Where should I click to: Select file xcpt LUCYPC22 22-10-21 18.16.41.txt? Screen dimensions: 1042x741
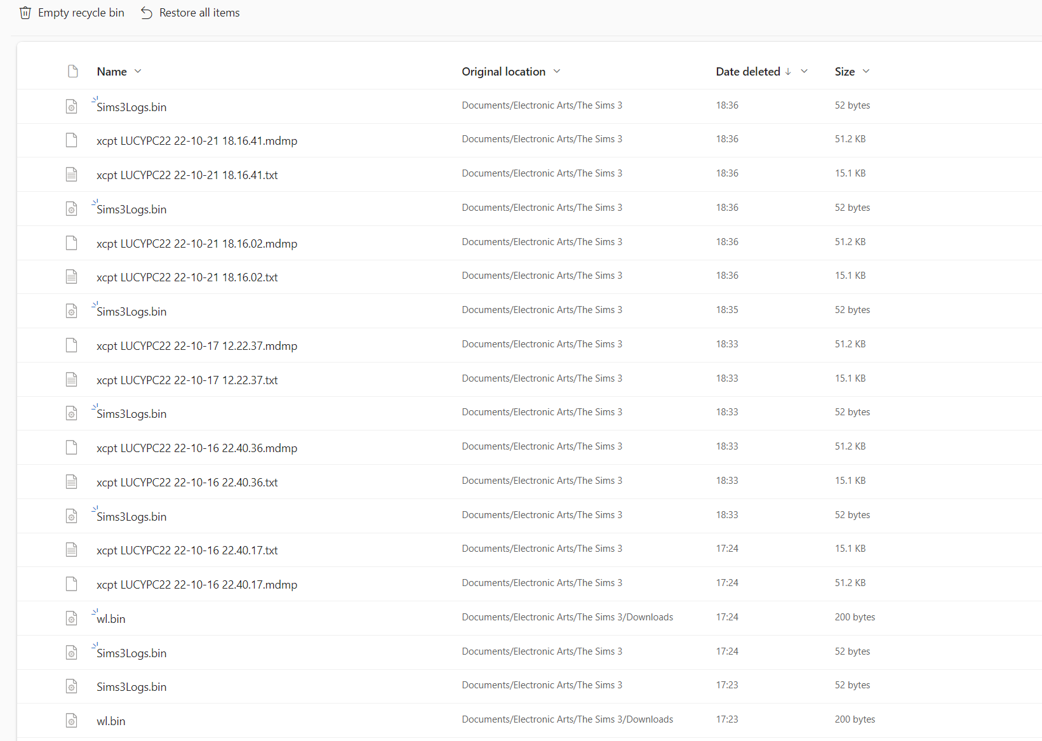click(x=187, y=175)
